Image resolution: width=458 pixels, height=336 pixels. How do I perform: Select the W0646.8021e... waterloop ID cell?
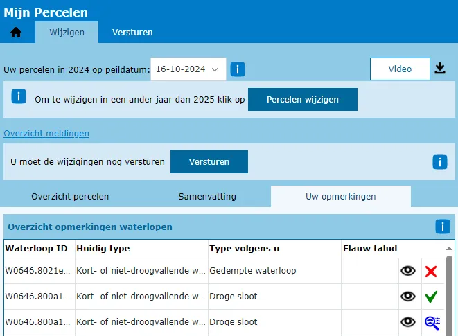coord(39,271)
